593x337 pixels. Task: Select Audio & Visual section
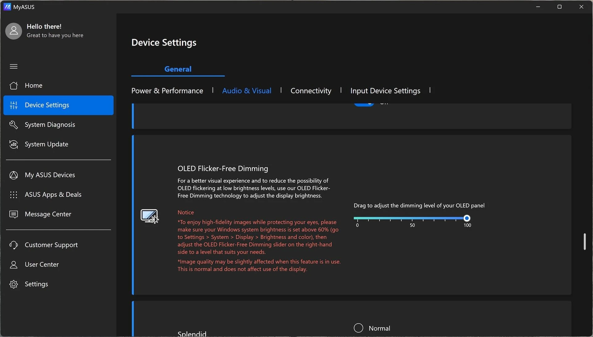click(247, 91)
